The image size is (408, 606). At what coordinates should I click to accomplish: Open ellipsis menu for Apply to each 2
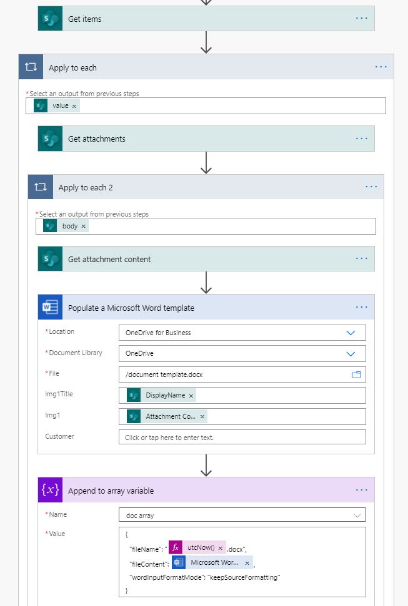click(371, 187)
